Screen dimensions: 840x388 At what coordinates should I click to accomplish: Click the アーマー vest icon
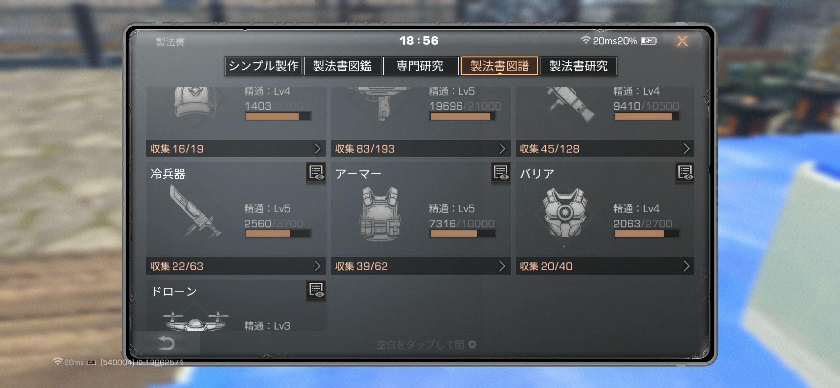380,213
